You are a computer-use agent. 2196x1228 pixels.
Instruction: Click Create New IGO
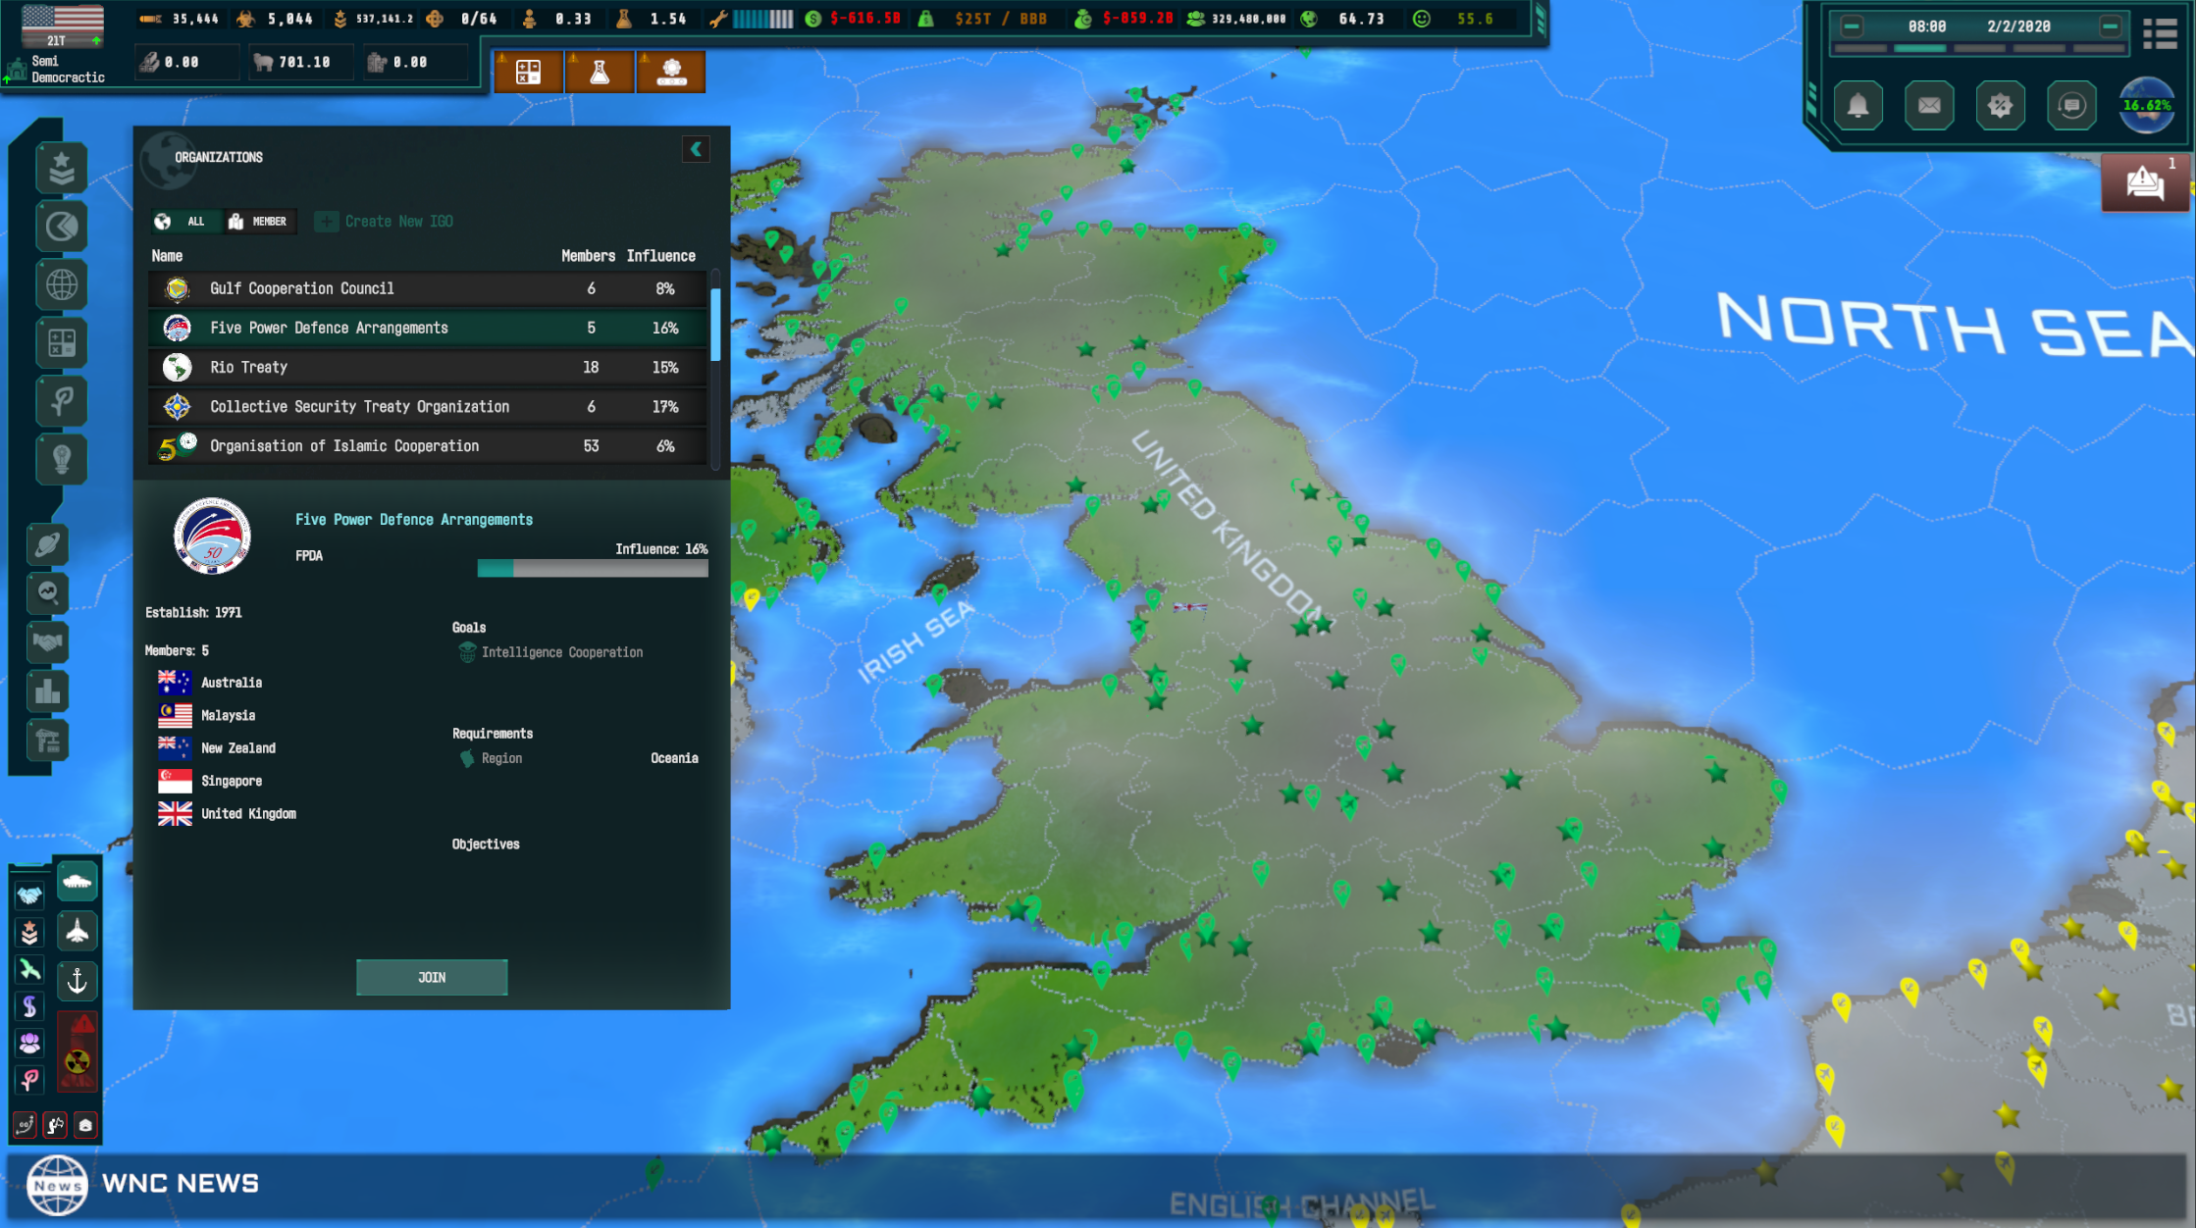(386, 222)
